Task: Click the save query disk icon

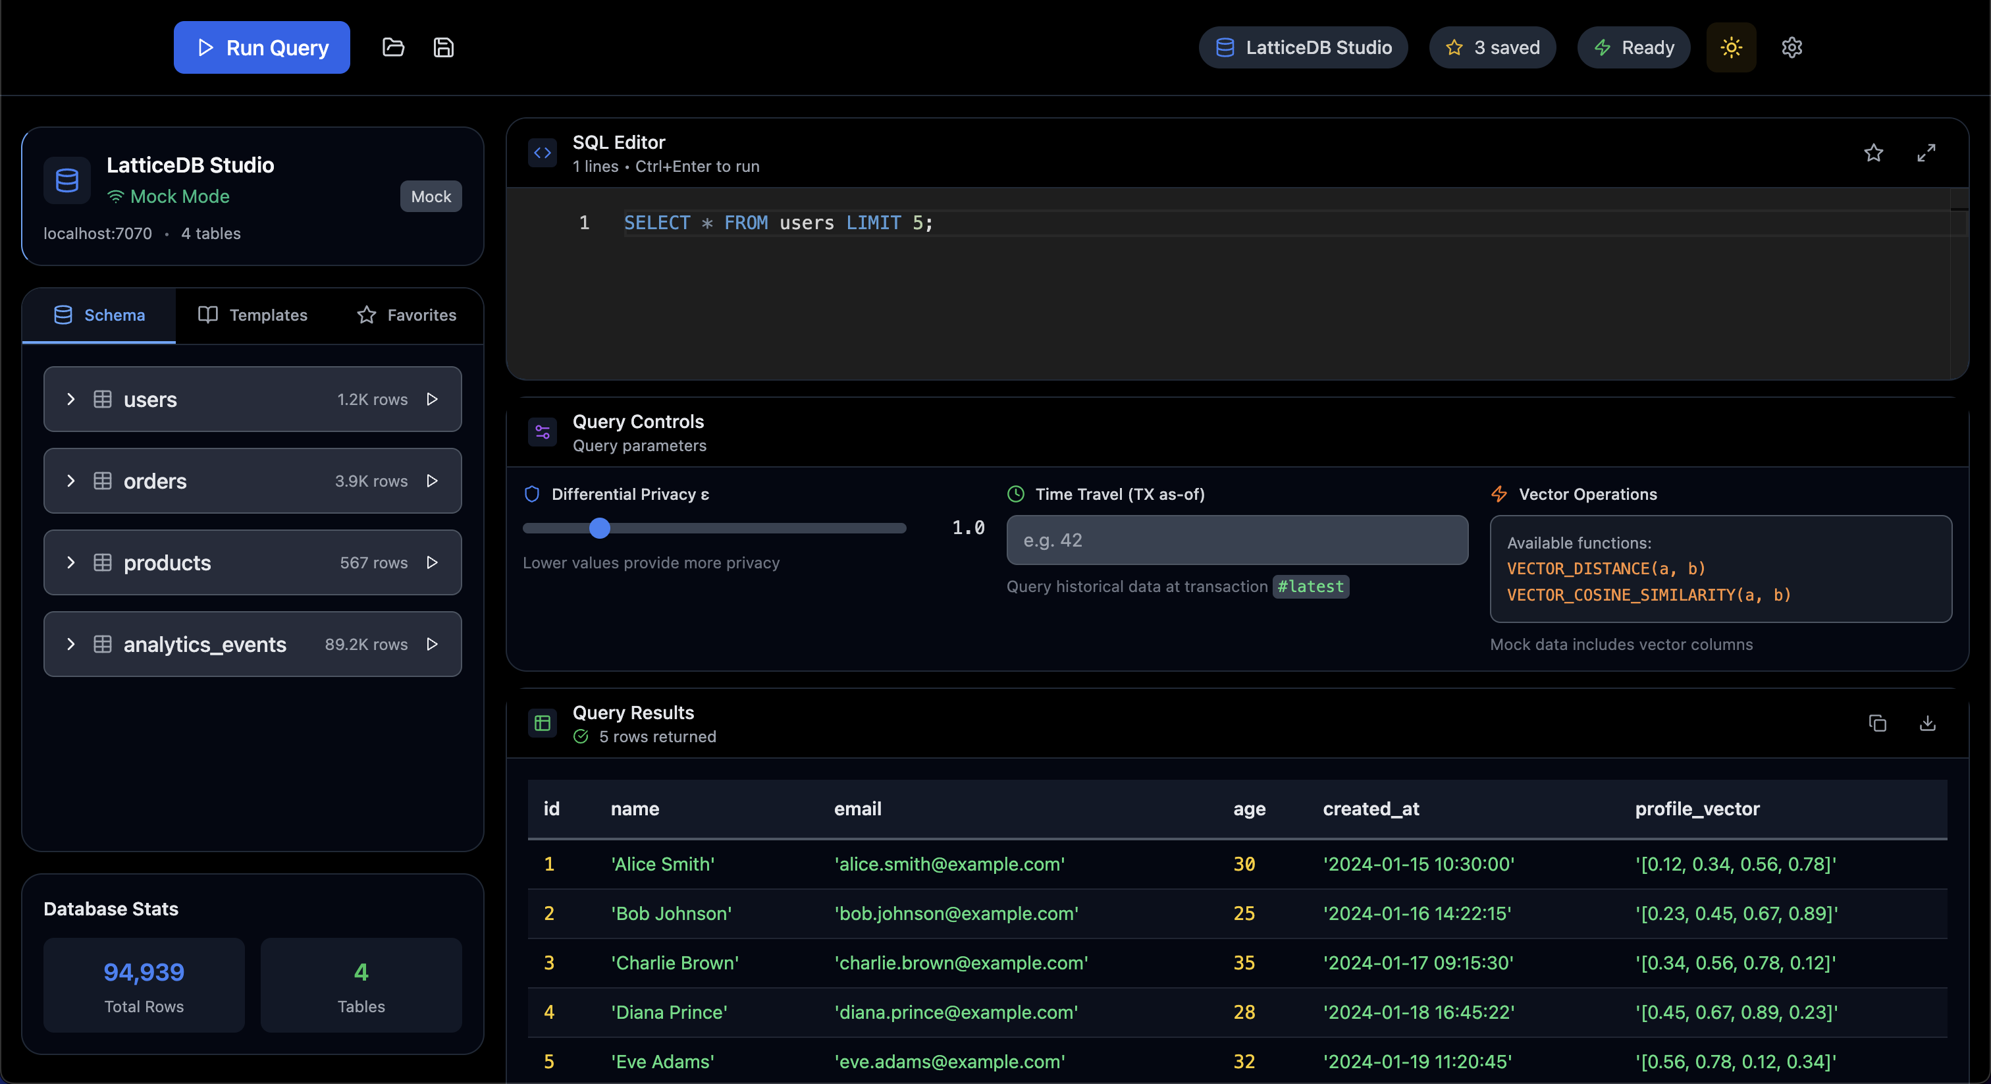Action: click(x=443, y=47)
